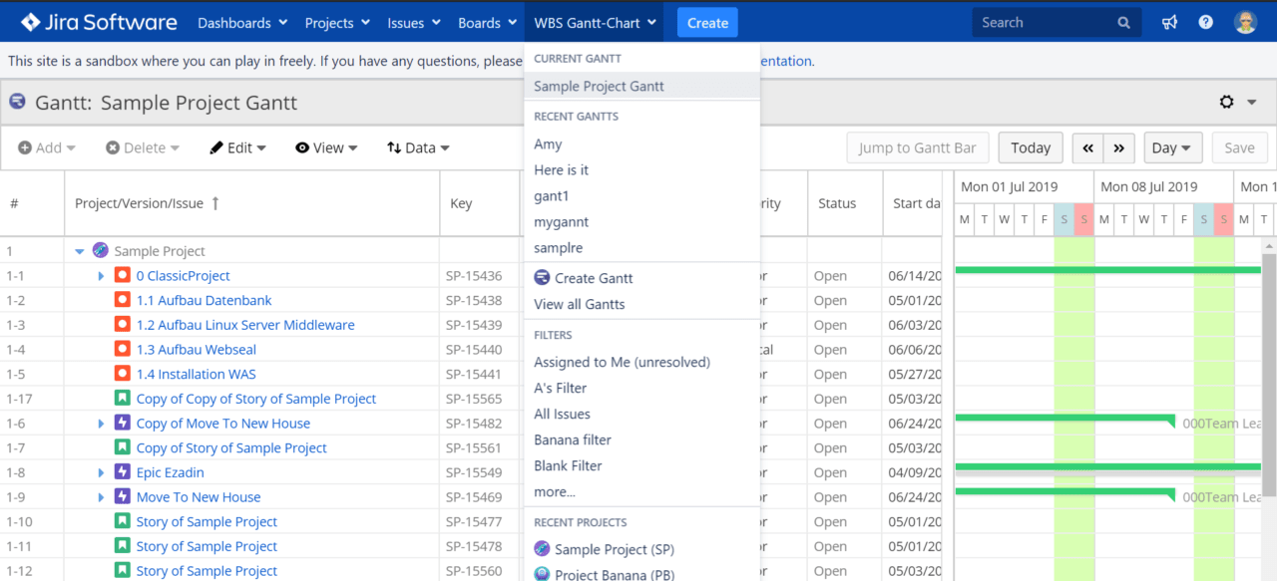Screen dimensions: 1277x581
Task: Click the green Gantt bar for Epic Ezadin
Action: coord(1107,466)
